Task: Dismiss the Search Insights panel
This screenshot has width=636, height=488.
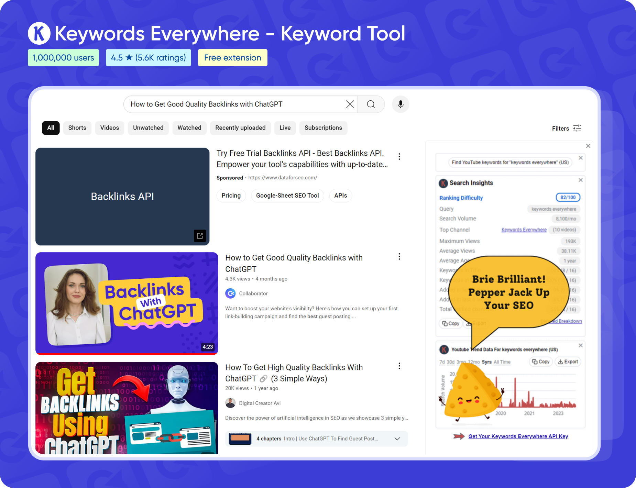Action: pos(581,180)
